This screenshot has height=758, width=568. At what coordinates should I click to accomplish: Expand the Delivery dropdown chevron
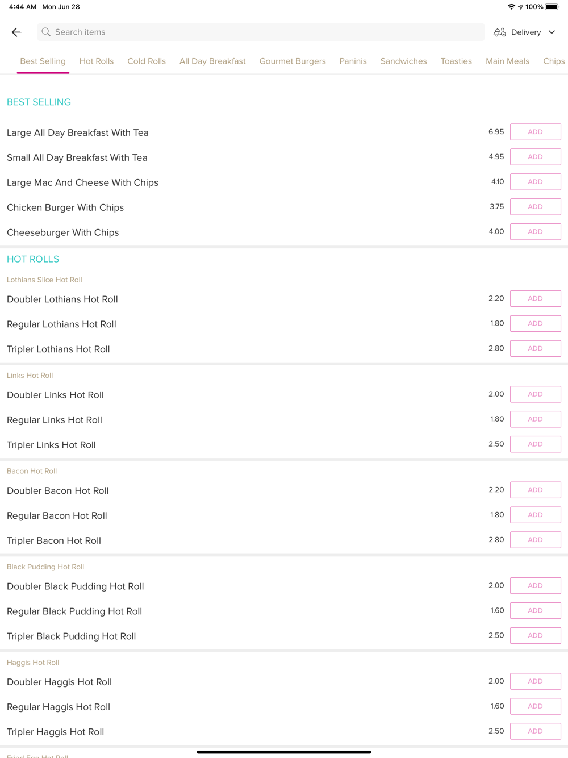click(x=552, y=32)
